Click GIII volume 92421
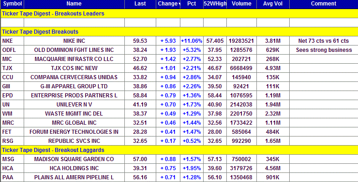The image size is (358, 182). pyautogui.click(x=242, y=86)
